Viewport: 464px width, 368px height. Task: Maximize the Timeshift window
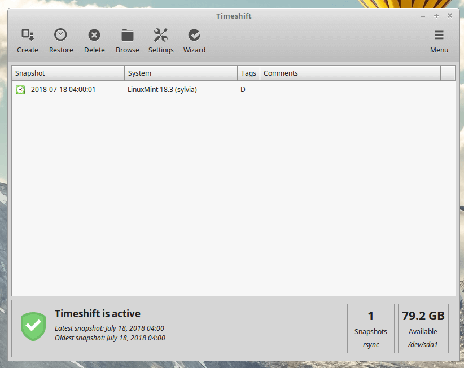tap(436, 16)
